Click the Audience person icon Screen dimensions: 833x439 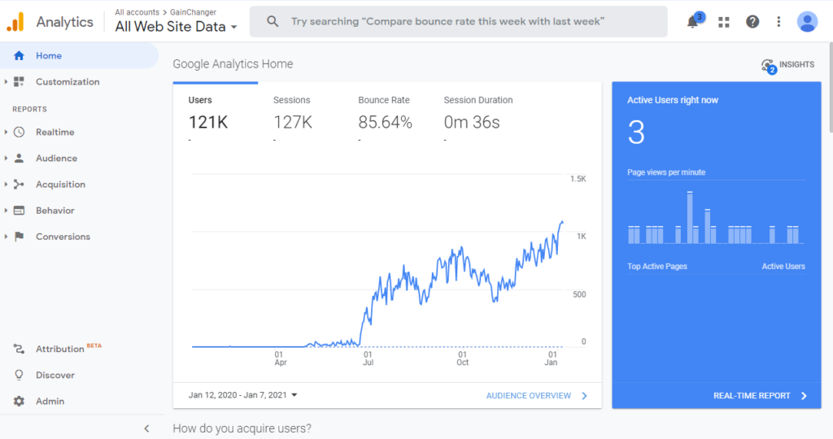click(20, 159)
